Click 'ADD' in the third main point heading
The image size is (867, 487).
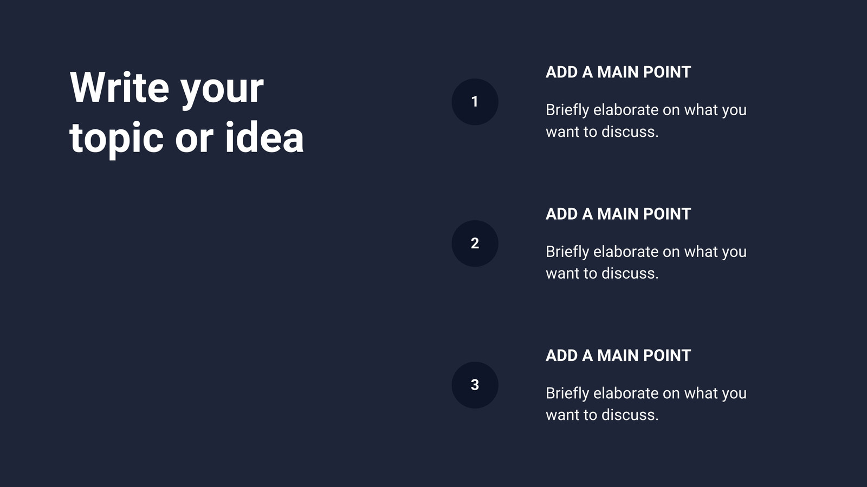[x=561, y=356]
